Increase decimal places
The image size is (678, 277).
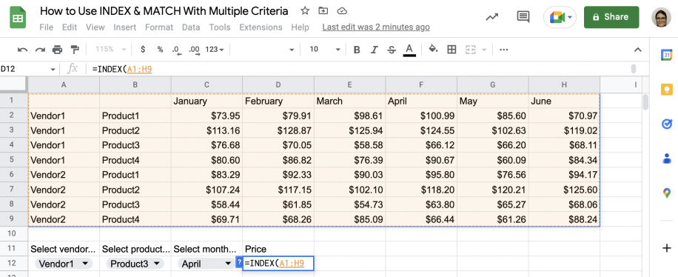194,50
